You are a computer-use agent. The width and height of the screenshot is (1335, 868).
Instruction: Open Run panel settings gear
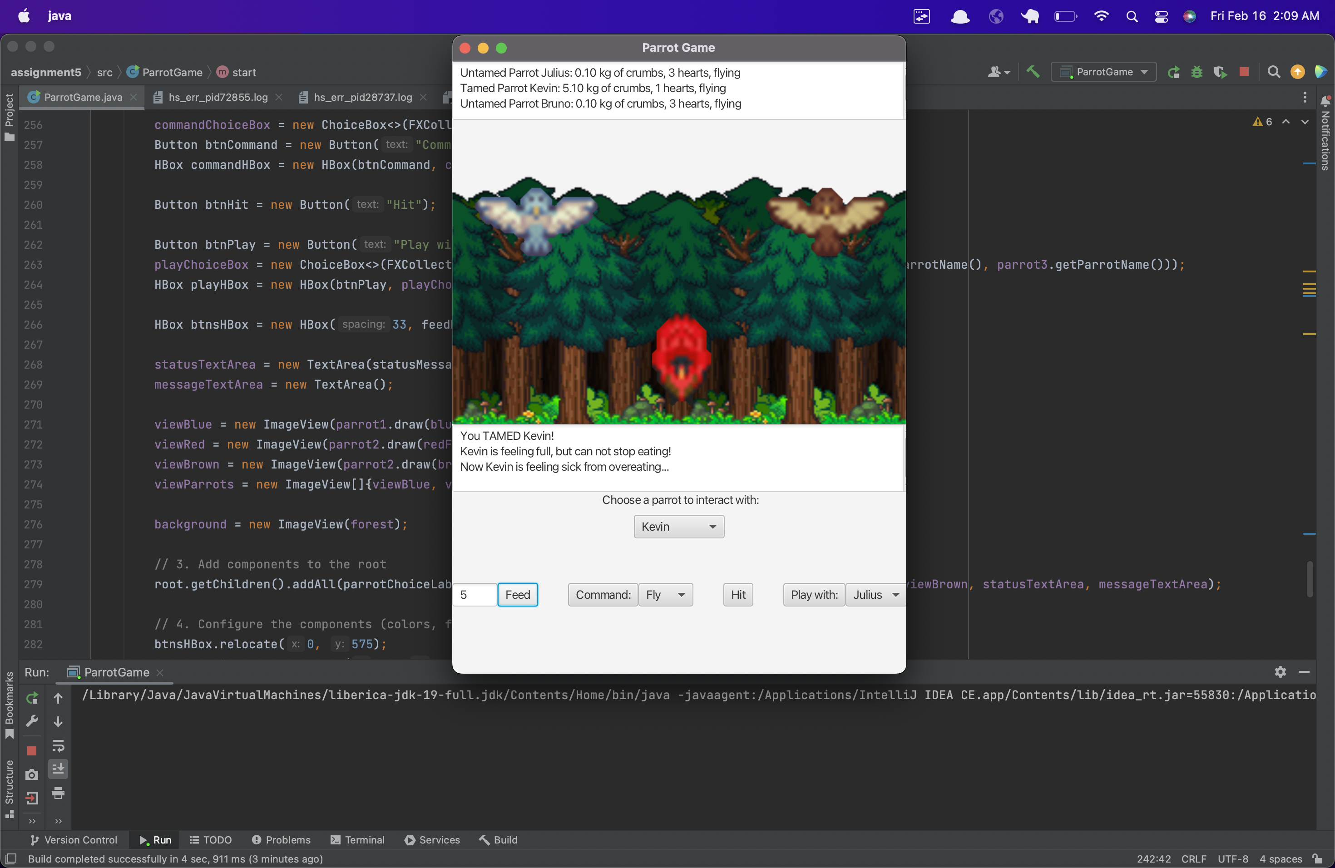coord(1280,672)
